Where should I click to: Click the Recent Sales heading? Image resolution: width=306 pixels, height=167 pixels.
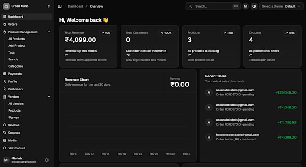pos(216,76)
